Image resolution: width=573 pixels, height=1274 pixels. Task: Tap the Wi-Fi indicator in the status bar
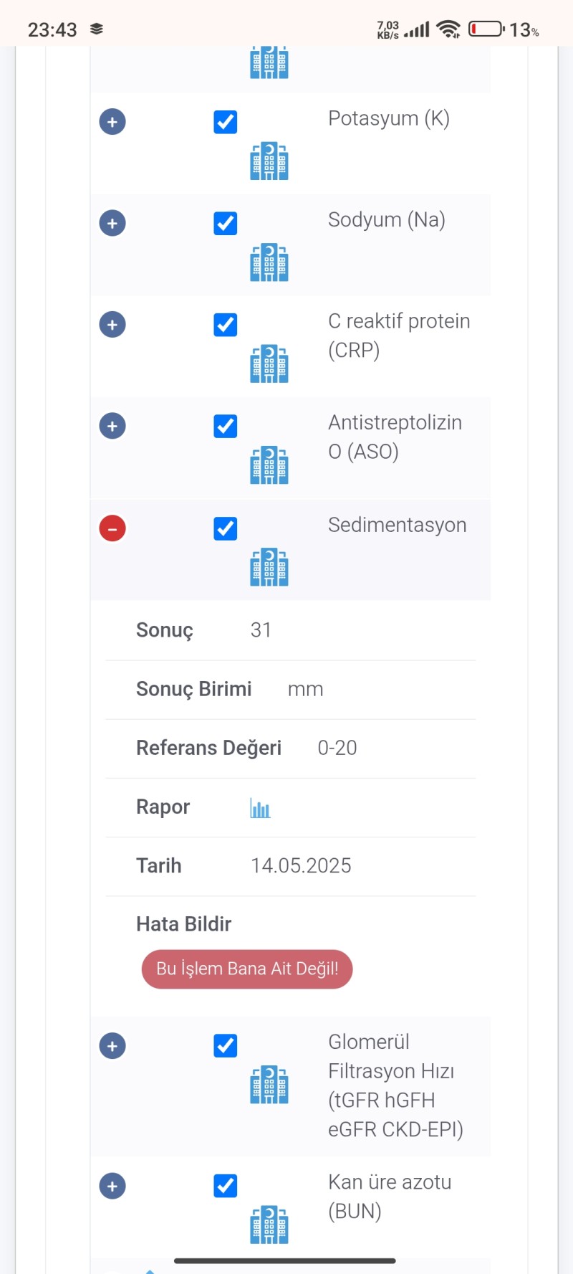(448, 29)
